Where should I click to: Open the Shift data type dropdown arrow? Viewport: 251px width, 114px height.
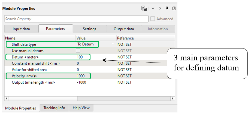pos(113,44)
